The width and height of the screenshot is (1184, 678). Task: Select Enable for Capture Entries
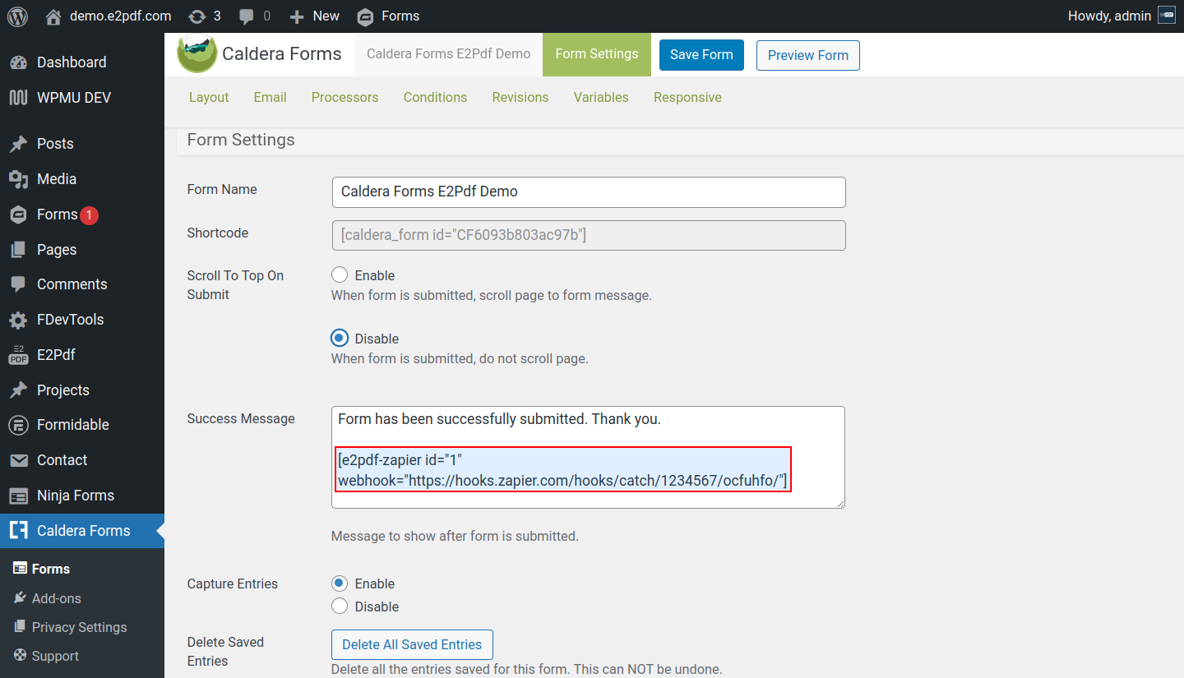(340, 583)
